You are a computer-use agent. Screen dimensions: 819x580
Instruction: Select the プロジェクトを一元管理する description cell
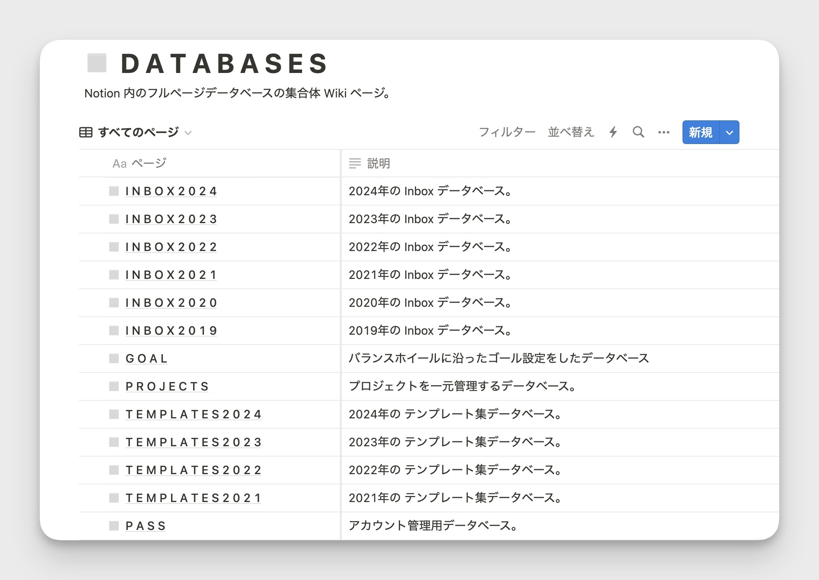click(560, 386)
